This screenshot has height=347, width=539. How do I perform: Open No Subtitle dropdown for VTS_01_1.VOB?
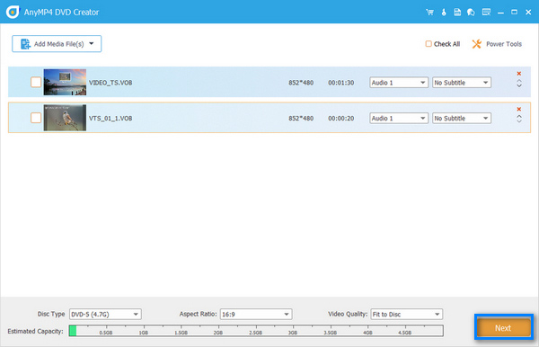(x=462, y=119)
